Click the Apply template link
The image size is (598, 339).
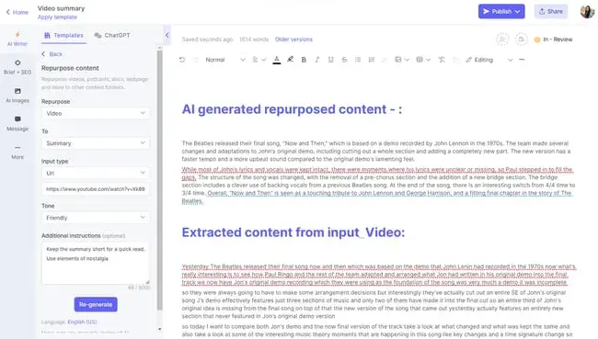[x=57, y=17]
